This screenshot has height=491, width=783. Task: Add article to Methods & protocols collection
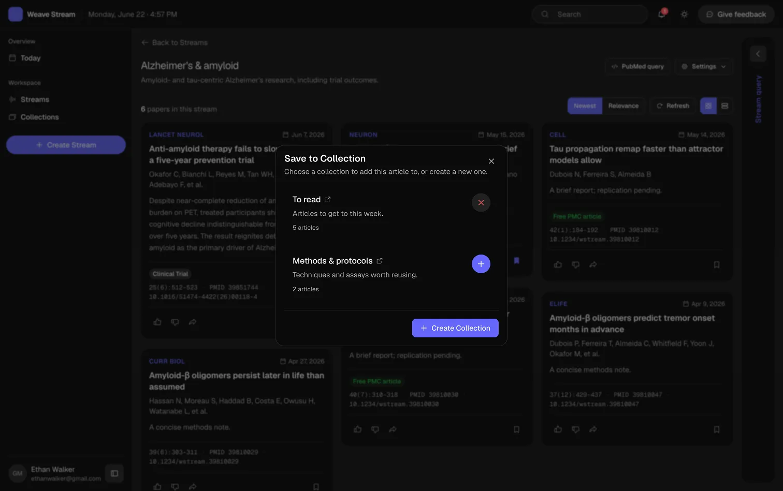[x=481, y=264]
